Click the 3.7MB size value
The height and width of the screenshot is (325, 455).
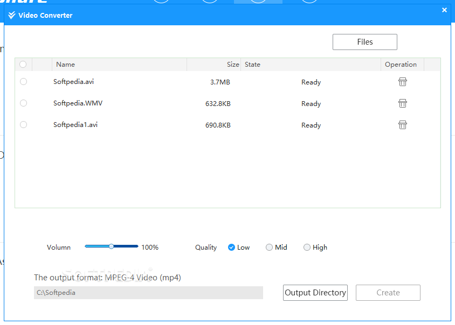coord(220,82)
